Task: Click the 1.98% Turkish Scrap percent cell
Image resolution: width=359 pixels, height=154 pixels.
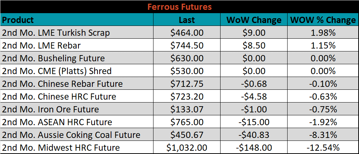Action: click(x=323, y=32)
